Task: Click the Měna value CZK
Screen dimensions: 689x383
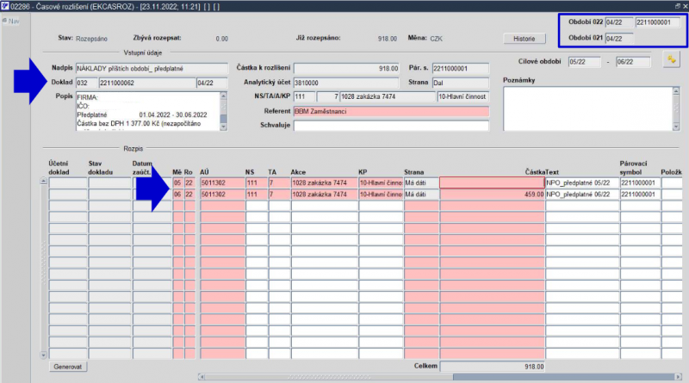Action: click(x=437, y=39)
